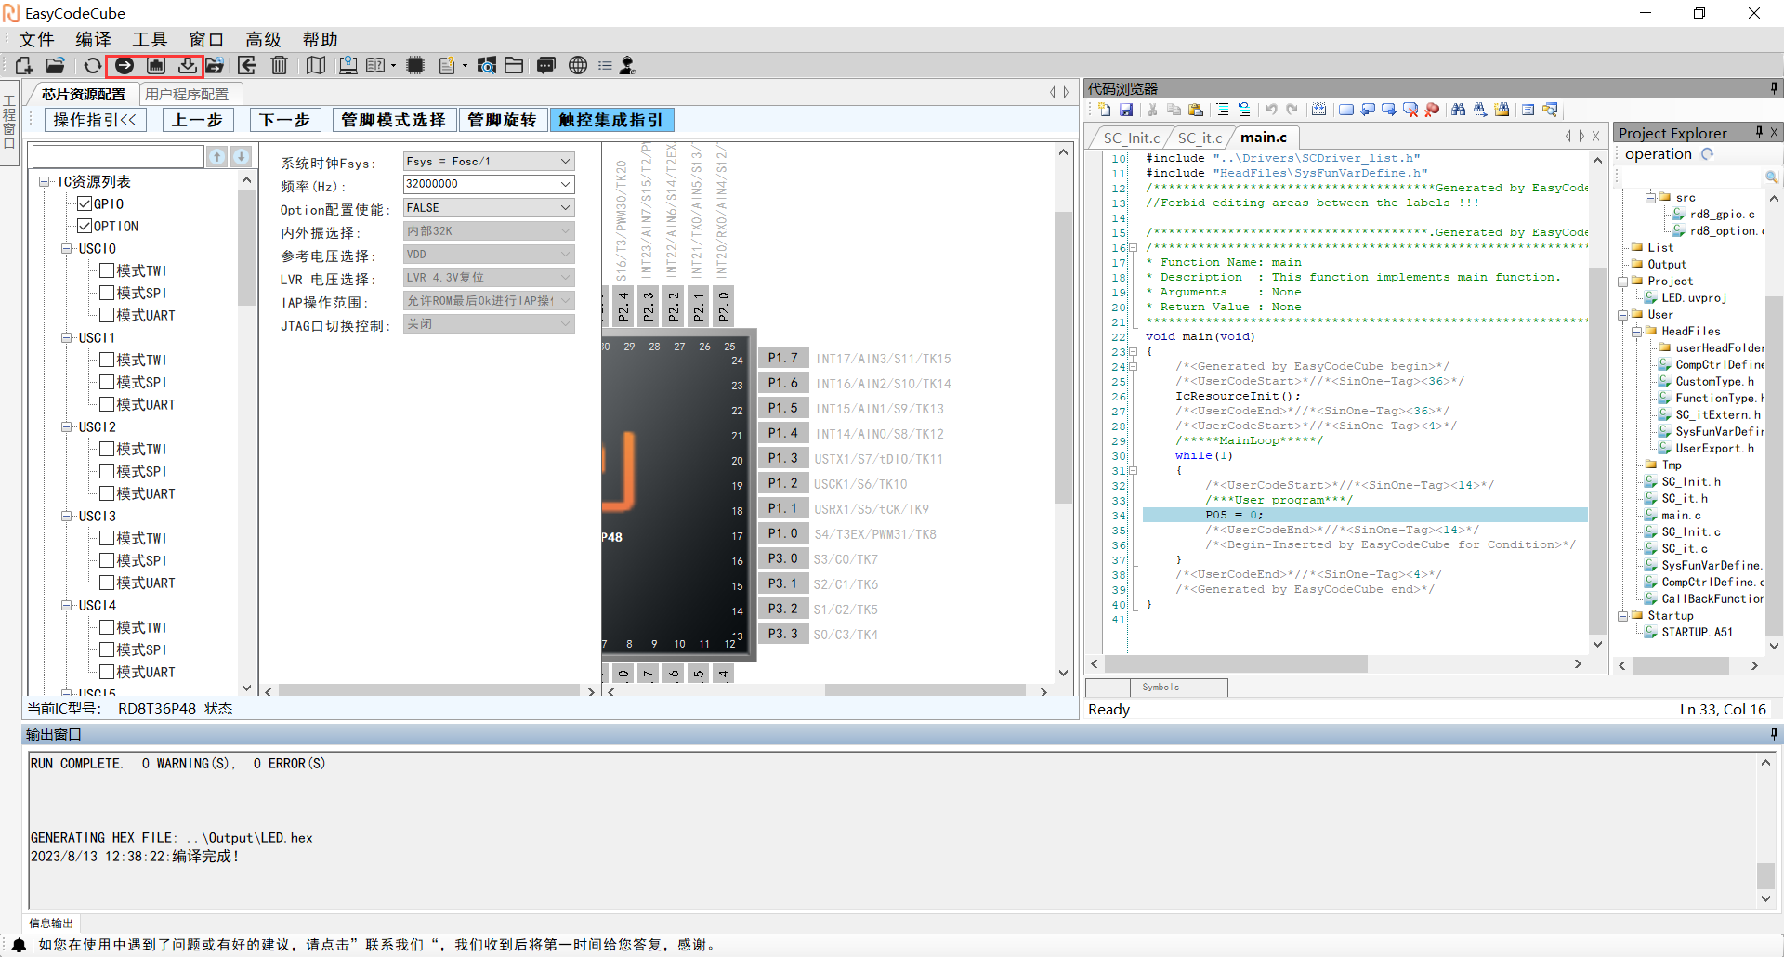Uncheck the OPTION resource checkbox
Viewport: 1784px width, 957px height.
(x=85, y=226)
